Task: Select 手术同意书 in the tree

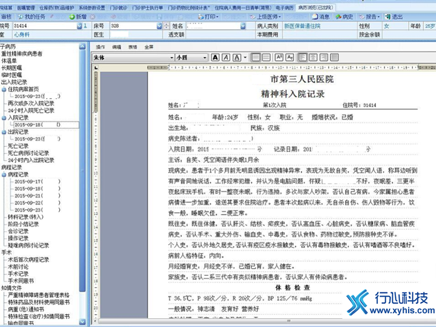Action: 21,281
